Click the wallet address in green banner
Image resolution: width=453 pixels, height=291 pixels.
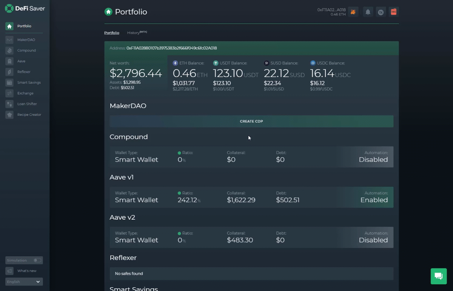[171, 48]
